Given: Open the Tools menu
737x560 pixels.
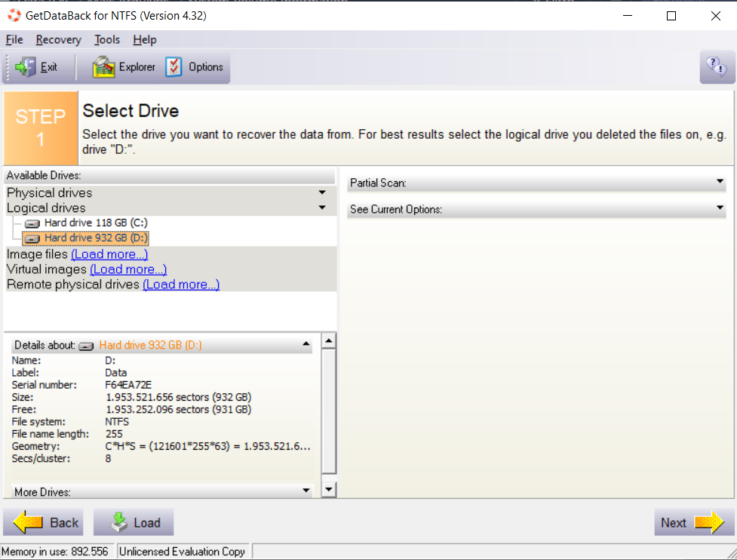Looking at the screenshot, I should [106, 40].
